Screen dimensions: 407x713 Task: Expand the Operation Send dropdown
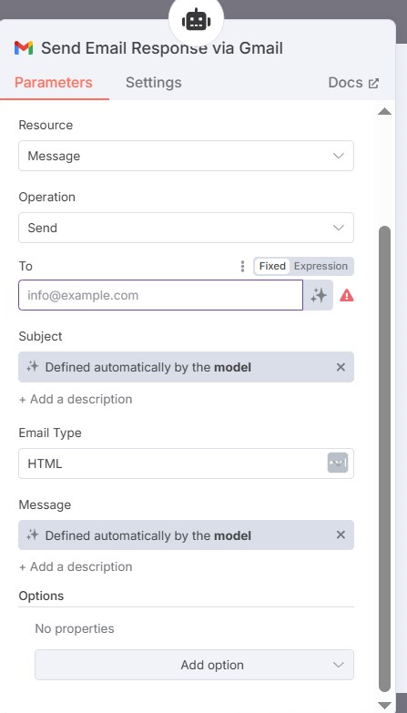pos(186,228)
